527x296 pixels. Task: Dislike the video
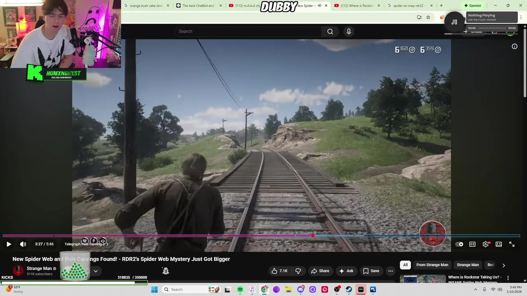click(x=298, y=271)
